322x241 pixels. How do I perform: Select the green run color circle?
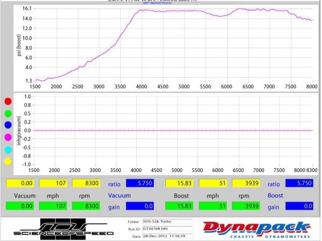coord(8,114)
